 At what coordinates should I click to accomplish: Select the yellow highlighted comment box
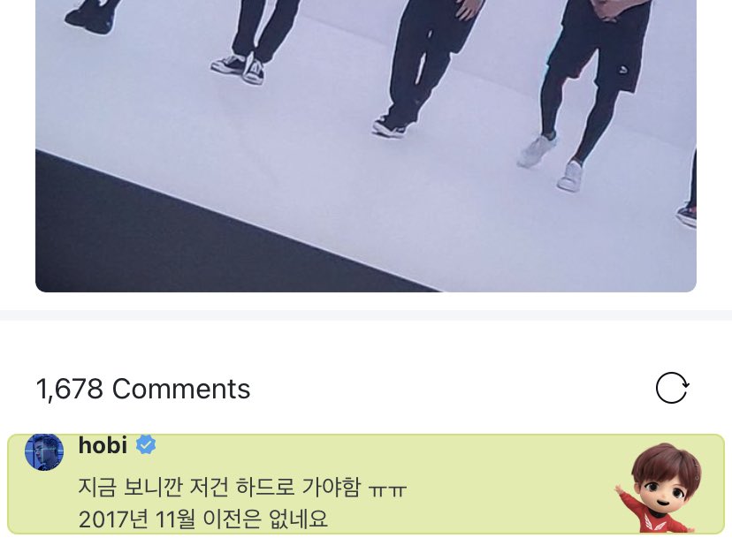tap(366, 484)
